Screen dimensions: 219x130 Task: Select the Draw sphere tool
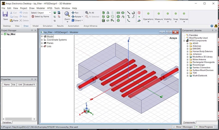tap(108, 17)
